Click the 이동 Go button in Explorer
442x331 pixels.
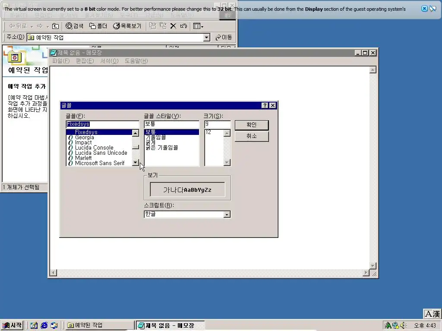(224, 37)
